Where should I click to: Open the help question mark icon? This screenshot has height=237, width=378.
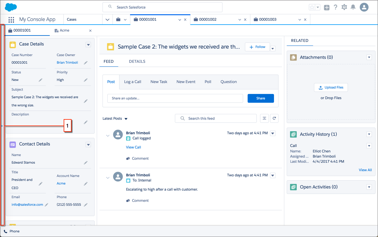(x=336, y=7)
